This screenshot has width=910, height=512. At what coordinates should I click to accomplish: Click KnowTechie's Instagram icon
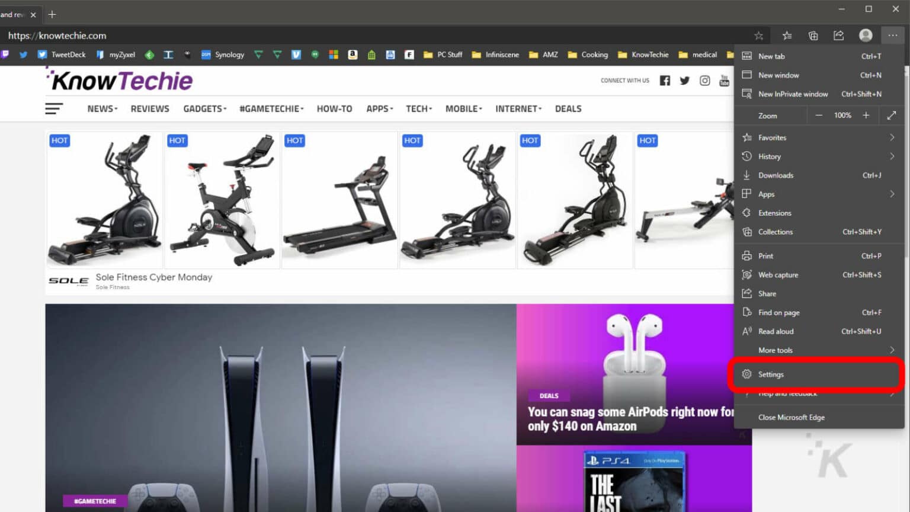point(704,80)
